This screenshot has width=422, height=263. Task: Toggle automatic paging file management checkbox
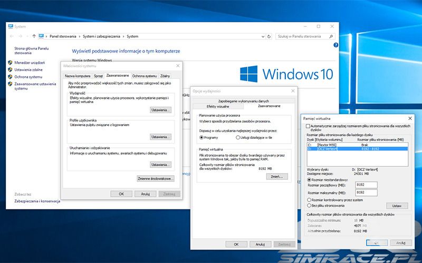[309, 126]
